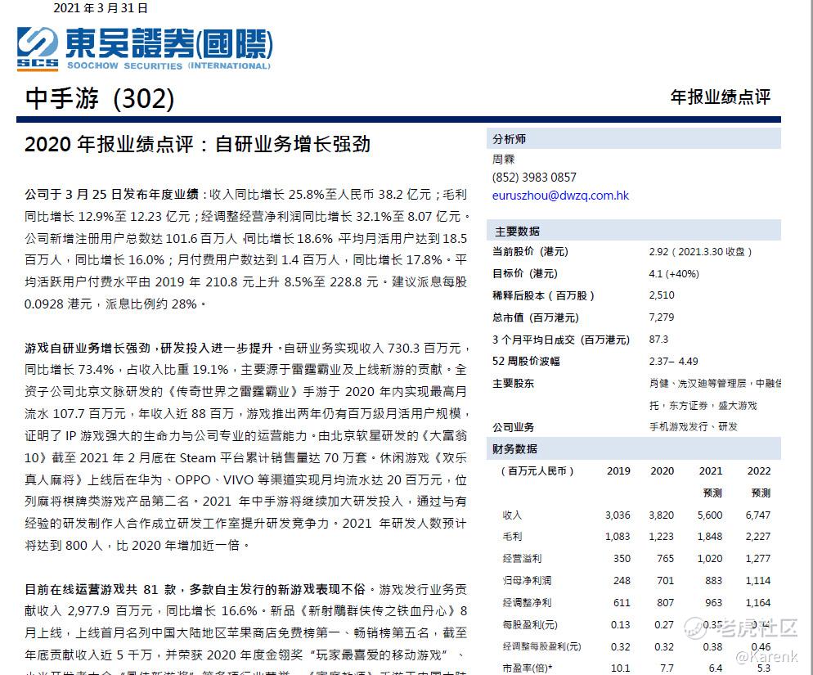This screenshot has height=675, width=813.
Task: Click the (百万元人民币) unit label
Action: (537, 471)
